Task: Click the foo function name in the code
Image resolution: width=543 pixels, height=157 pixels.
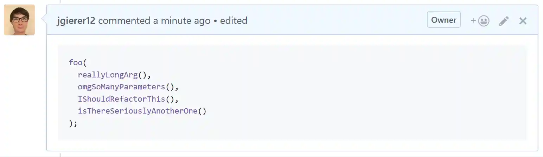Action: (x=75, y=63)
